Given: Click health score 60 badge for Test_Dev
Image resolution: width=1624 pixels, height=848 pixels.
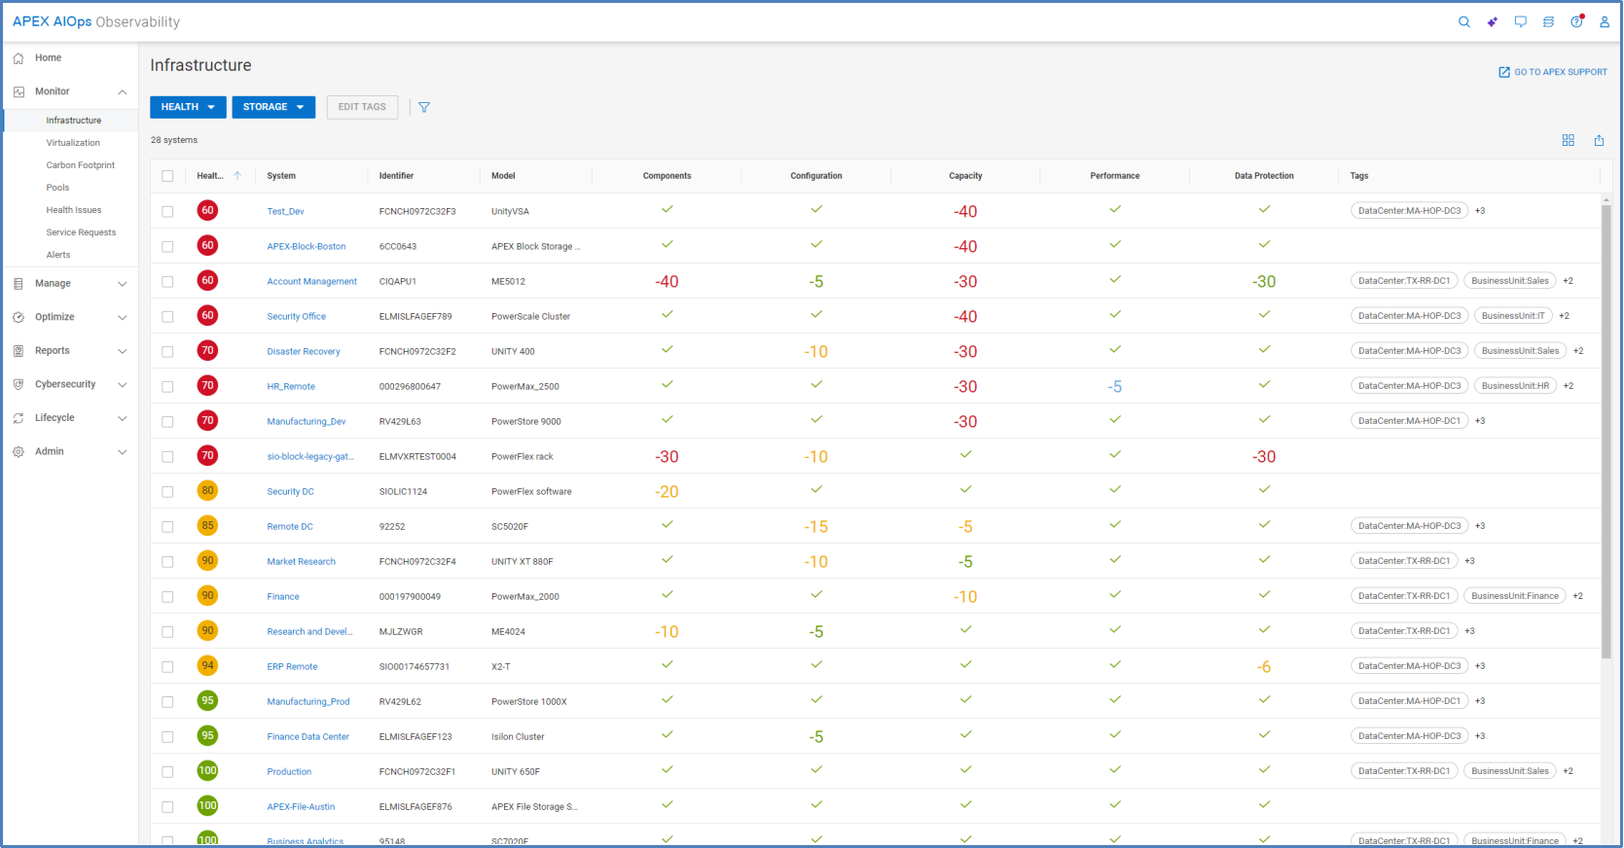Looking at the screenshot, I should coord(207,210).
